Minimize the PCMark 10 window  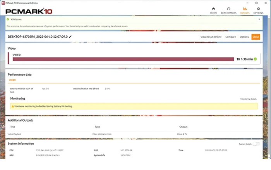247,3
